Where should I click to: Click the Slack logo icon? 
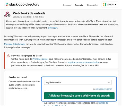[x=7, y=5]
